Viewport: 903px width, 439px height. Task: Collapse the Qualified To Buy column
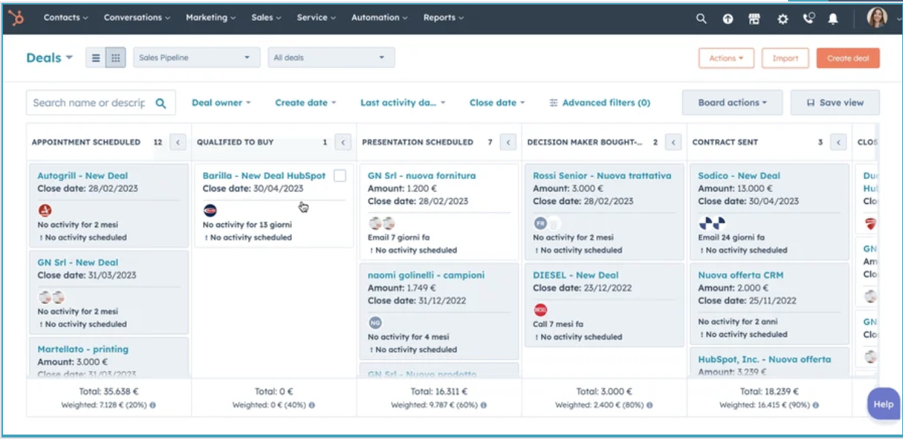pos(343,142)
